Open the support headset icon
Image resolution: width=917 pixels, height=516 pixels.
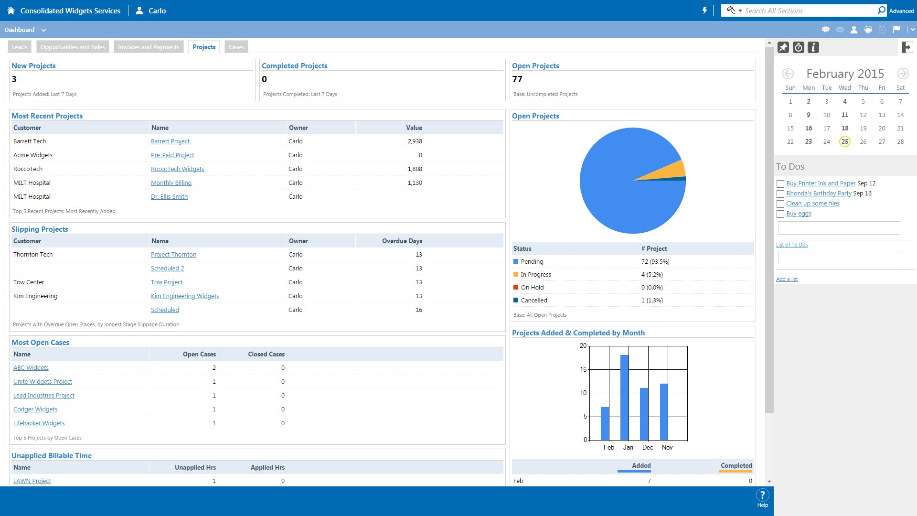pos(868,30)
